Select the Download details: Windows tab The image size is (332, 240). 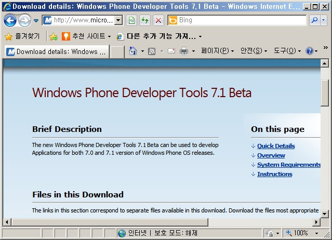57,51
